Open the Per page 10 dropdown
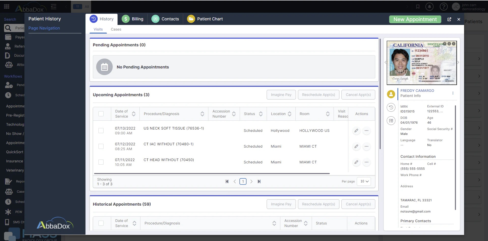 click(364, 181)
